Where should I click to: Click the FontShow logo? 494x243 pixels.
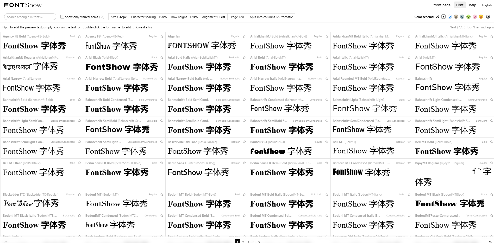(x=22, y=5)
